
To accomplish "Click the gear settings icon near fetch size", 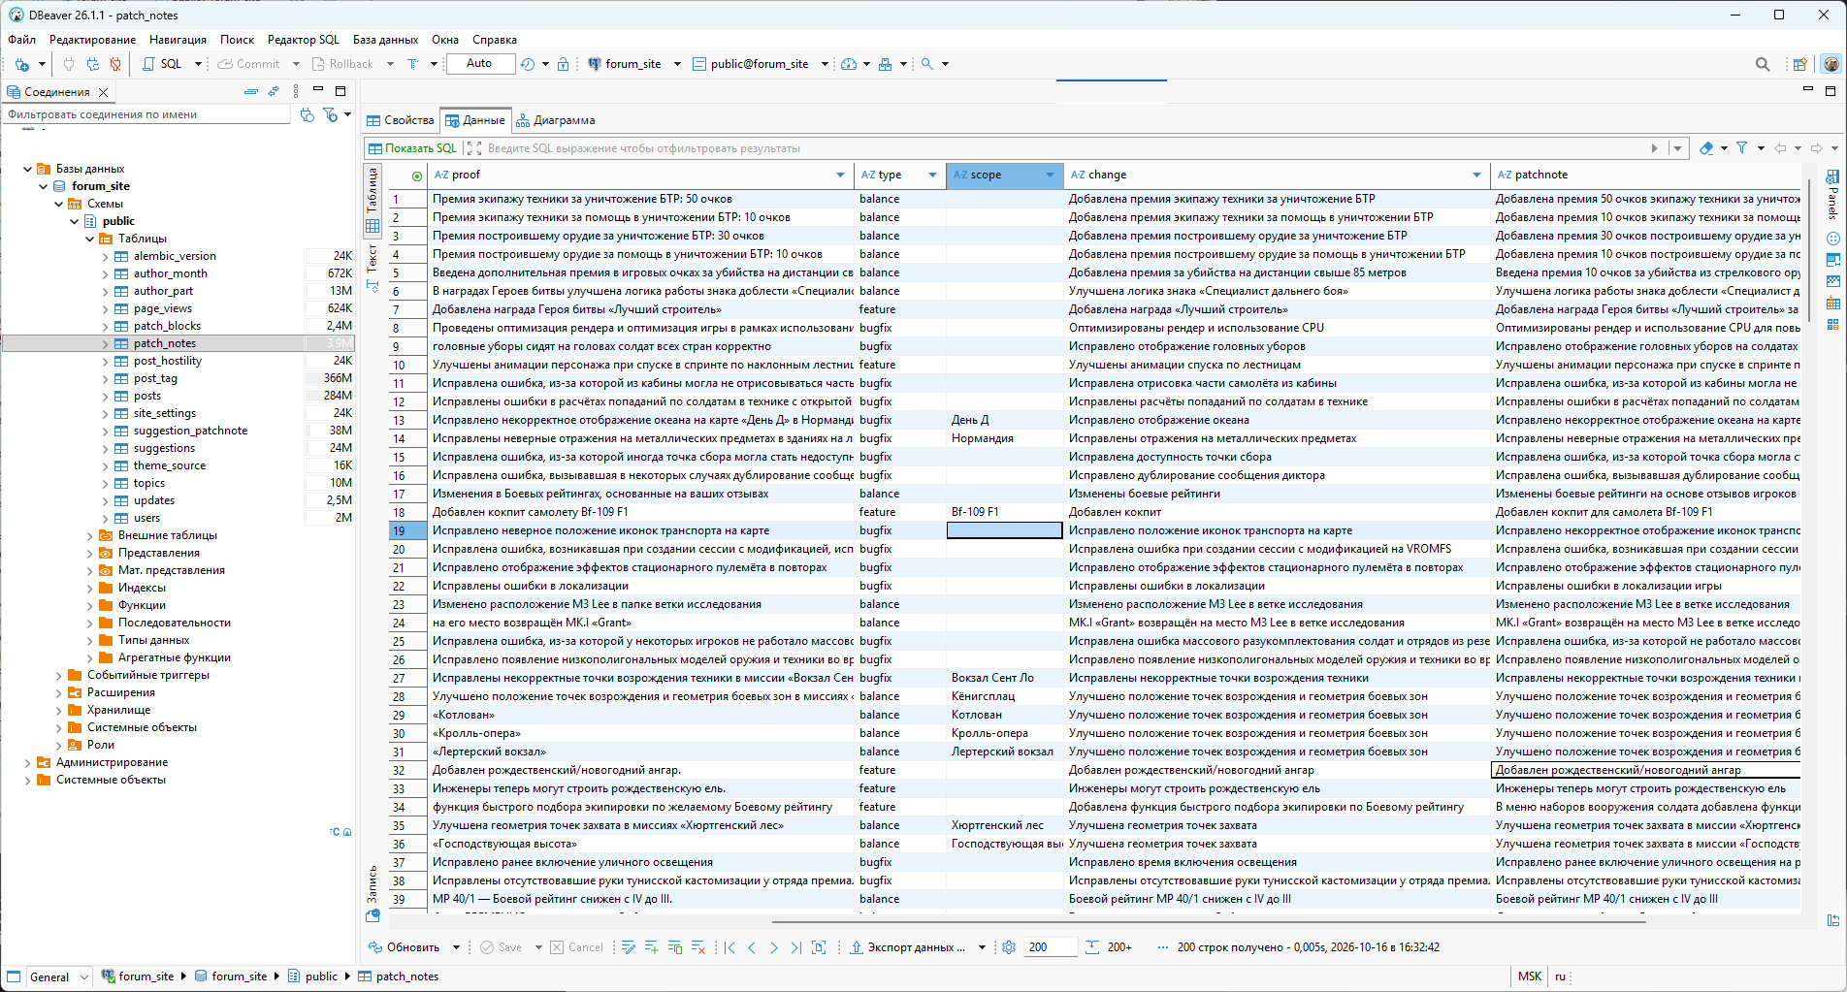I will 1009,947.
